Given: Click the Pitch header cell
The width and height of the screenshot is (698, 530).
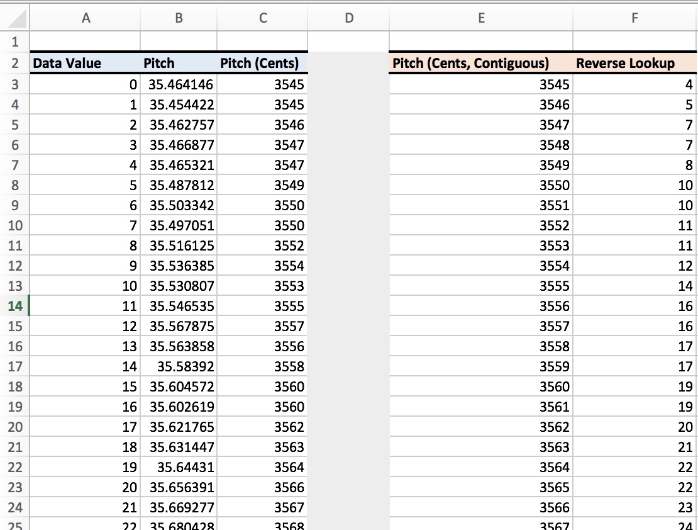Looking at the screenshot, I should point(178,63).
